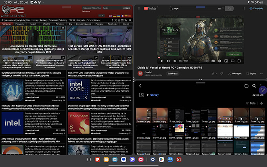Click the Snapdragon 8 Elite article thumbnail
The height and width of the screenshot is (167, 267).
click(x=79, y=123)
